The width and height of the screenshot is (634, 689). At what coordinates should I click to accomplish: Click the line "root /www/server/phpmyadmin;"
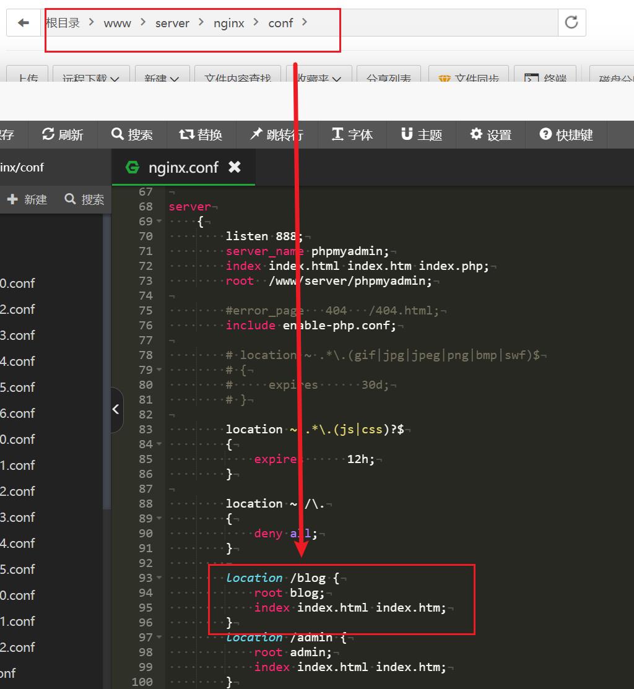tap(329, 281)
